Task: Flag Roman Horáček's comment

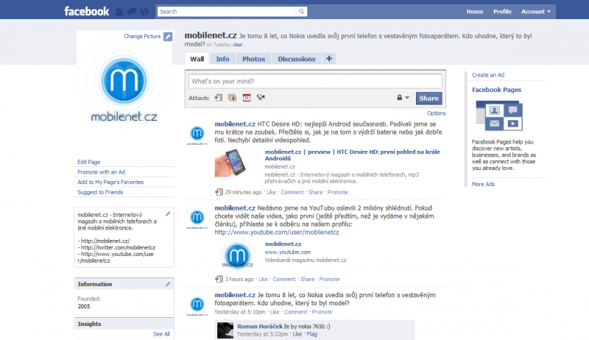Action: coord(311,334)
